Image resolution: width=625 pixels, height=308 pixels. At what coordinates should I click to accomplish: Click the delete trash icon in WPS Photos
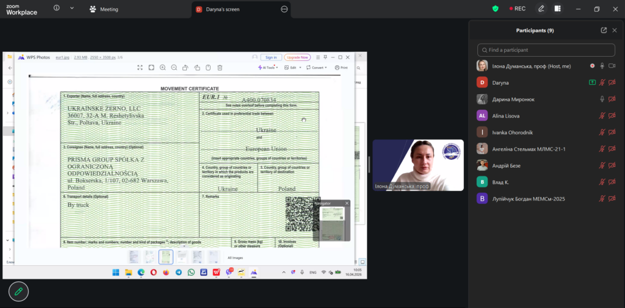tap(220, 68)
